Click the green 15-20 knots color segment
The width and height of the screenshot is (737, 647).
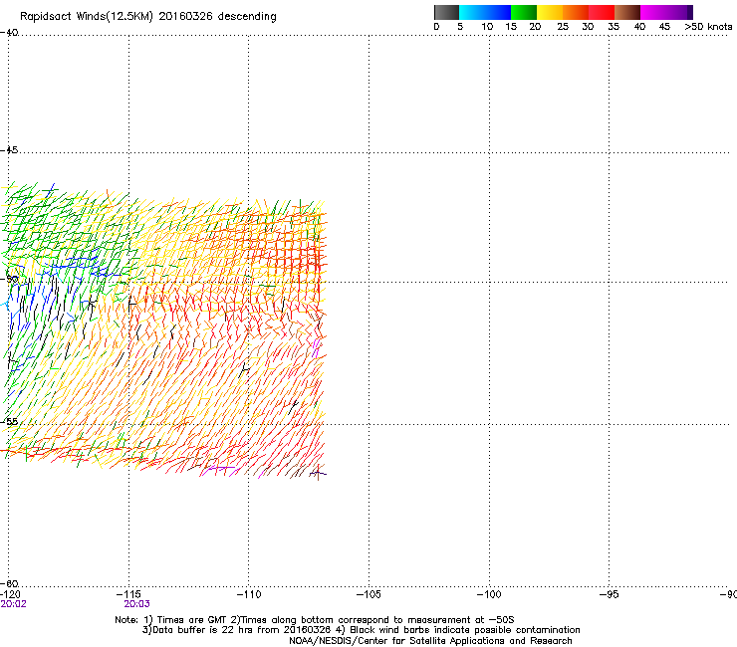pyautogui.click(x=524, y=12)
